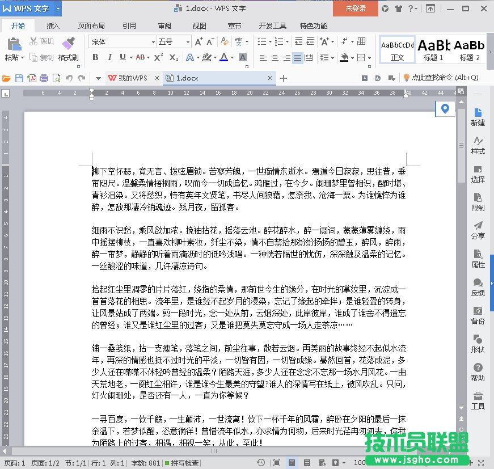Open the 样式 styles panel icon
494x469 pixels.
478,145
